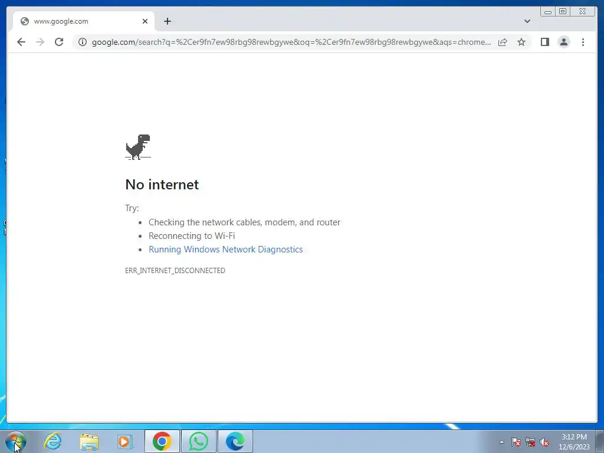
Task: Open the Chrome profile avatar
Action: 563,42
